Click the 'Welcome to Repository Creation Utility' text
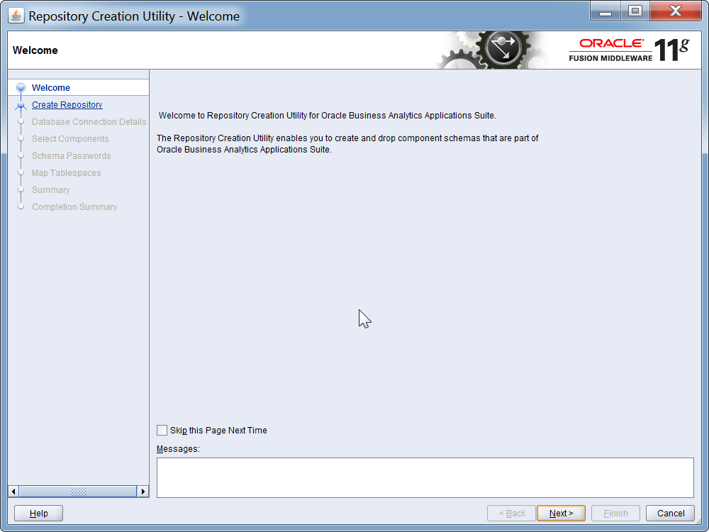The image size is (709, 532). [328, 116]
